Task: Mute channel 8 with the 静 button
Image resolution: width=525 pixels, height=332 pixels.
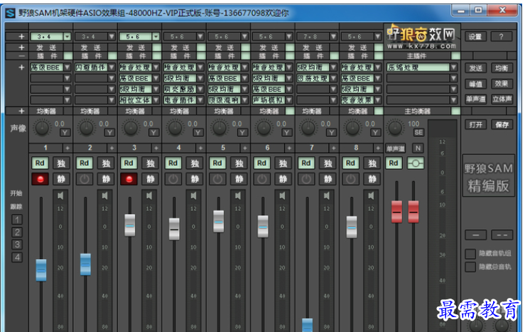Action: point(371,179)
